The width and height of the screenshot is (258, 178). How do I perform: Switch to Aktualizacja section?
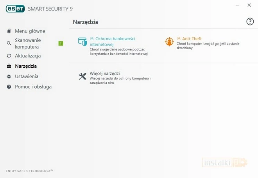click(x=28, y=56)
